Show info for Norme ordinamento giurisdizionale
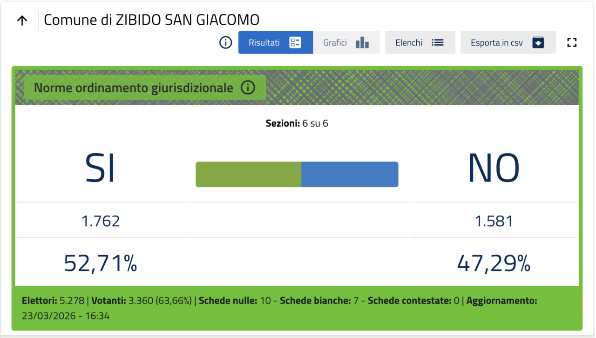This screenshot has width=596, height=338. tap(248, 88)
